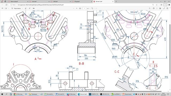The width and height of the screenshot is (171, 96).
Task: Zoom out the PDF with minus button
Action: coord(73,8)
